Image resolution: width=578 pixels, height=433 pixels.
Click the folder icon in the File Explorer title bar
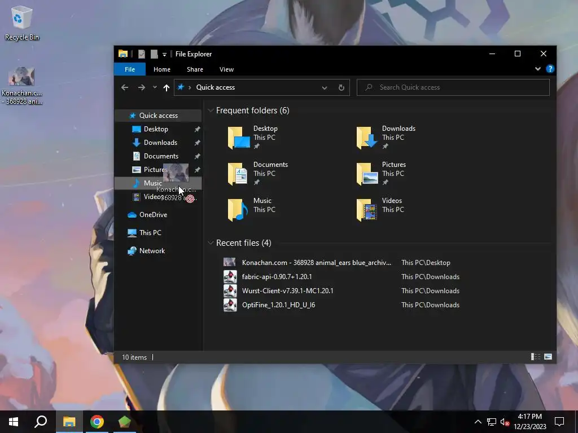coord(122,54)
